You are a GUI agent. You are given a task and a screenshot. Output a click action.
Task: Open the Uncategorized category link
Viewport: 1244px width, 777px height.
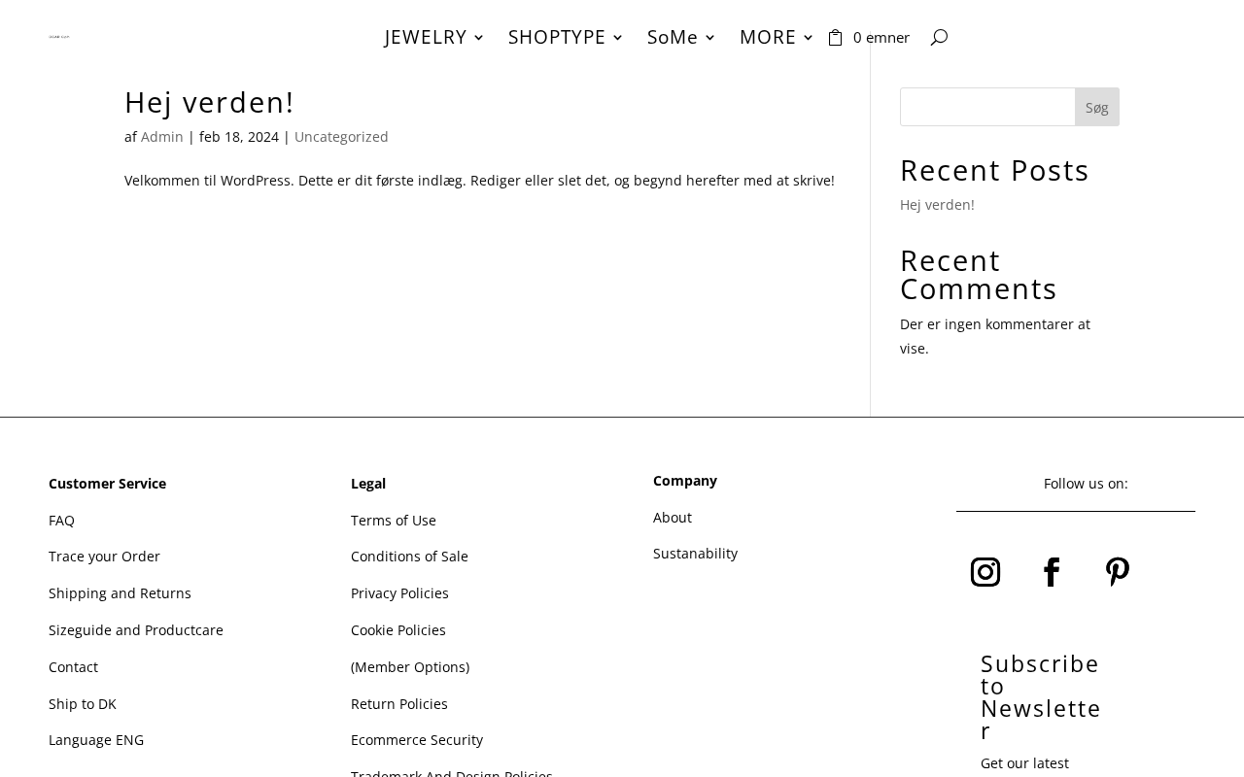[341, 137]
